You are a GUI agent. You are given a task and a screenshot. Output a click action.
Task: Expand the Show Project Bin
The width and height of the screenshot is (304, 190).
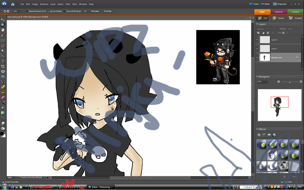pos(11,182)
